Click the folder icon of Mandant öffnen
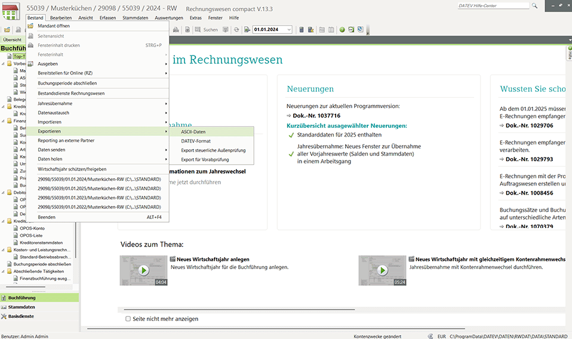 30,26
